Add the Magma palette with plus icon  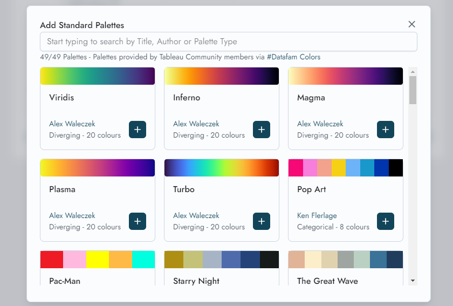point(386,130)
